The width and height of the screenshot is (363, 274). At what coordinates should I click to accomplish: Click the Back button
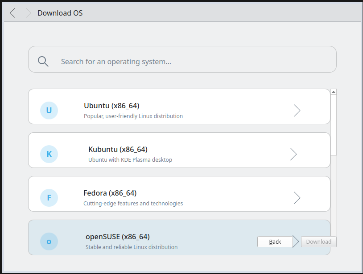pos(275,241)
